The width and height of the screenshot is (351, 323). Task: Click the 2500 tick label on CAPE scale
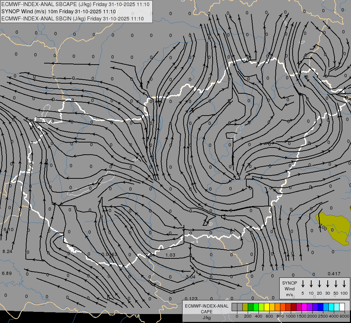[323, 316]
